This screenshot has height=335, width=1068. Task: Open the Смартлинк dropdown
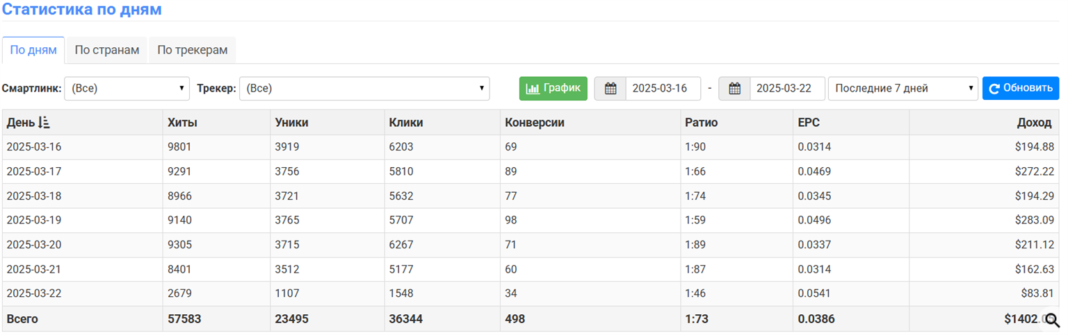(x=127, y=89)
